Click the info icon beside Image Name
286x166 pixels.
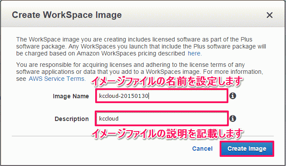233,96
